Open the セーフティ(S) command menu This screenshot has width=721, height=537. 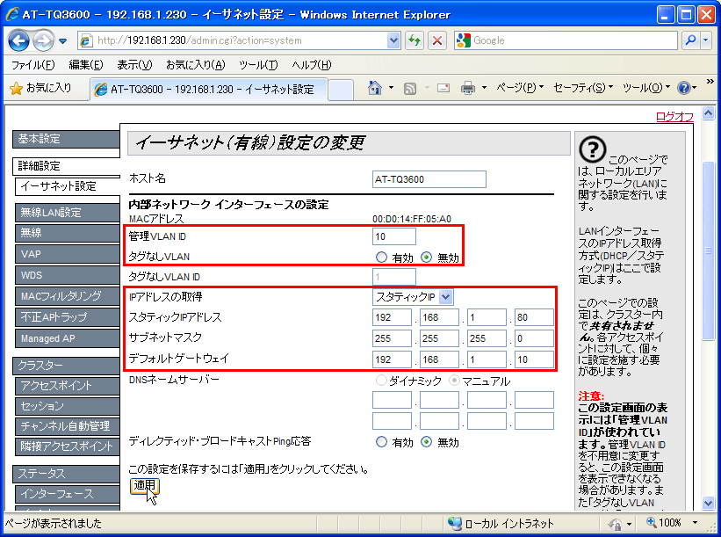(583, 87)
